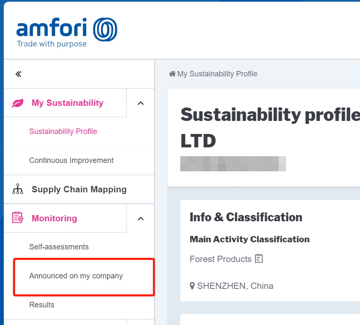The height and width of the screenshot is (325, 360).
Task: Collapse the My Sustainability section chevron
Action: [141, 103]
